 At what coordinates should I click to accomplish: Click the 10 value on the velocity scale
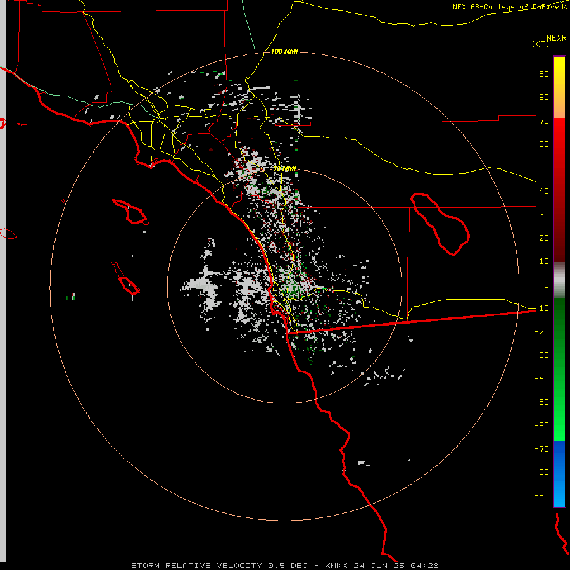pyautogui.click(x=544, y=262)
